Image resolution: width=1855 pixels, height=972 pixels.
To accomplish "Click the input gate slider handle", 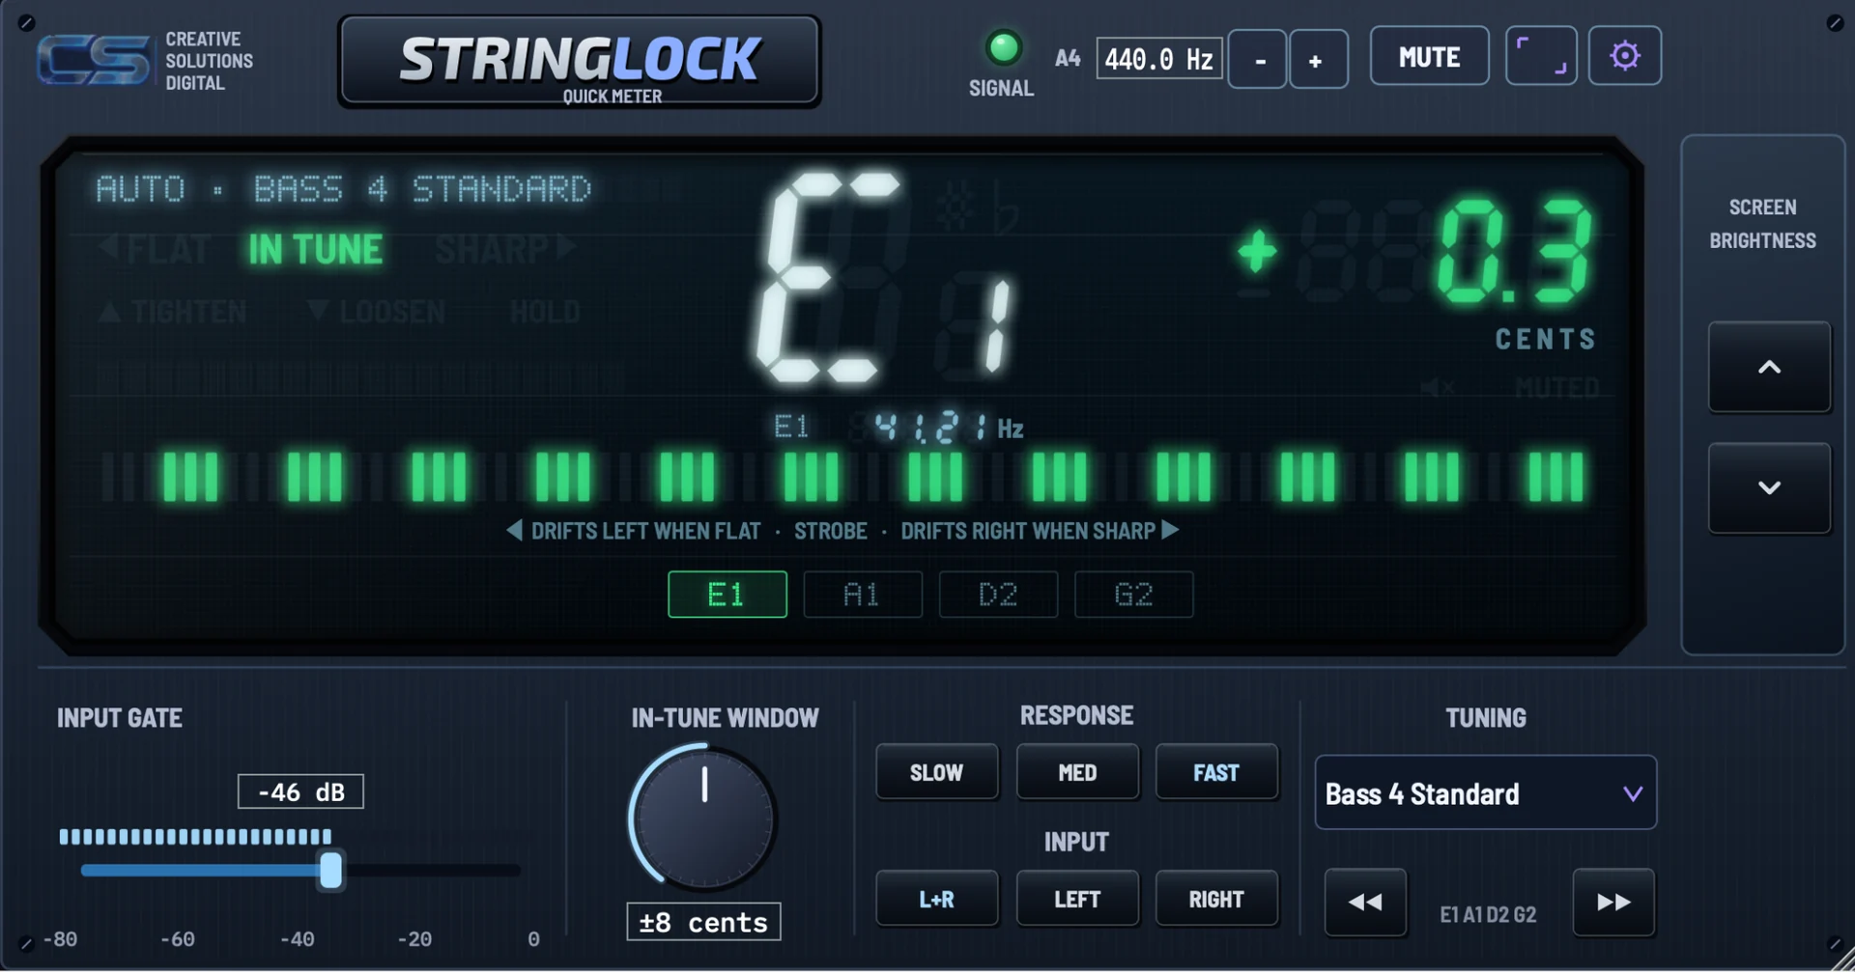I will (330, 870).
